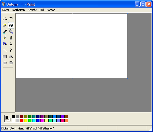Screen dimensions: 153x132
Task: Close the Paint window
Action: [149, 4]
